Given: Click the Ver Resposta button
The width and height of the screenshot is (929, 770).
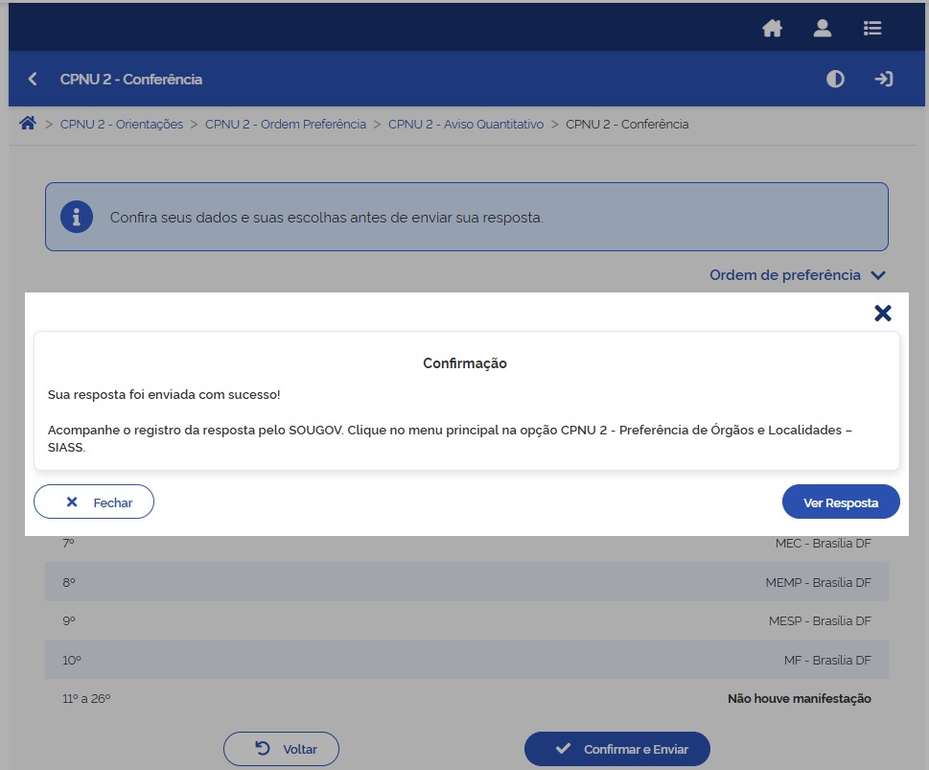Looking at the screenshot, I should click(x=841, y=502).
